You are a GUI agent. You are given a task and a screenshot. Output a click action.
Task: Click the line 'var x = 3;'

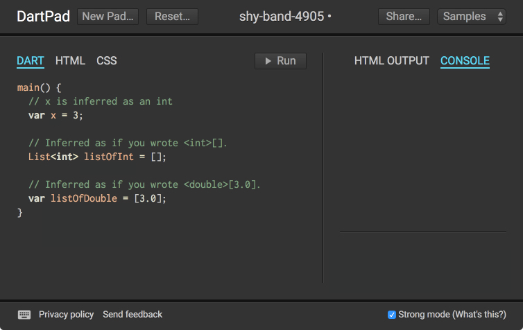pos(55,115)
